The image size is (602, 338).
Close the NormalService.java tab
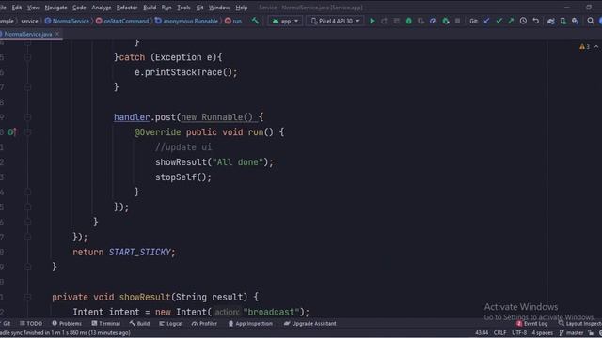click(57, 34)
